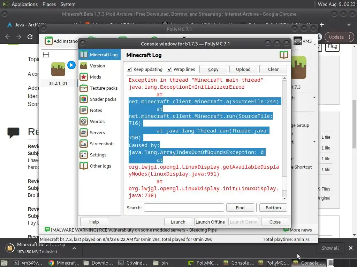Clear the log with the Clear button

coord(273,69)
